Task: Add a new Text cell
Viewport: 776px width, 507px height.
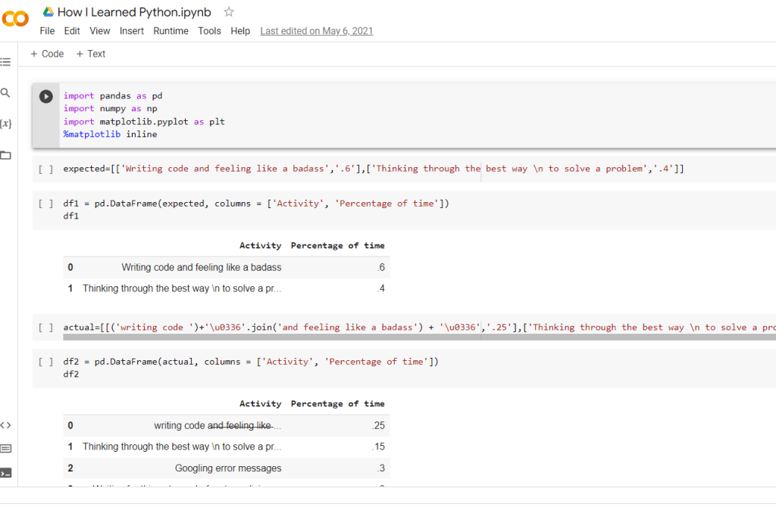Action: point(91,54)
